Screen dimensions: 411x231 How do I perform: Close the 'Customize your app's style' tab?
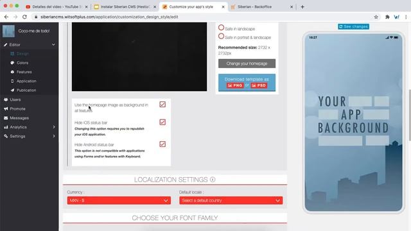pyautogui.click(x=223, y=7)
